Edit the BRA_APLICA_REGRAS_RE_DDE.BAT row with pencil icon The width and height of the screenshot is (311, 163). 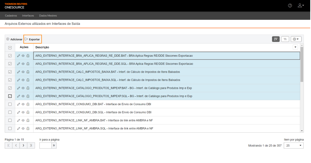[x=18, y=56]
